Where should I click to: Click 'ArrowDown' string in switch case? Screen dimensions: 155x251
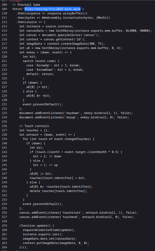tap(44, 70)
